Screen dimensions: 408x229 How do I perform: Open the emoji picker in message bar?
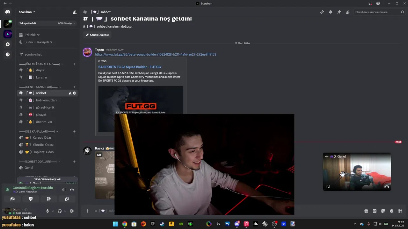coord(392,211)
